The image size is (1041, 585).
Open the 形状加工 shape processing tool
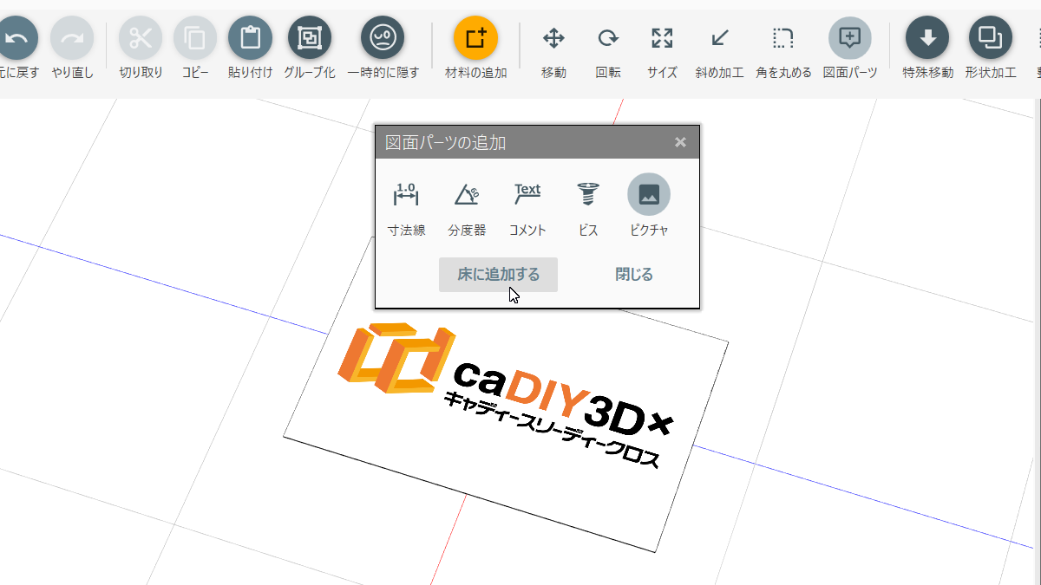991,38
